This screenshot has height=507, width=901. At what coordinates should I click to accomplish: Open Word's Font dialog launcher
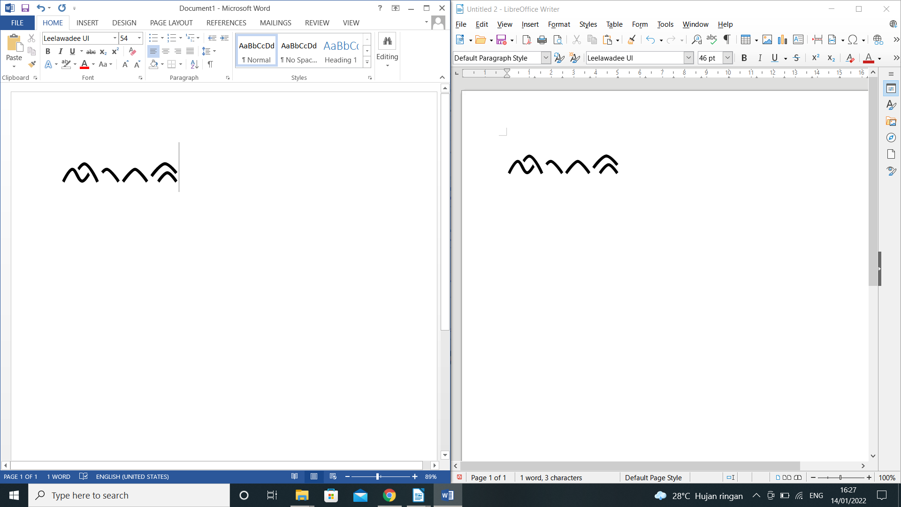click(140, 78)
